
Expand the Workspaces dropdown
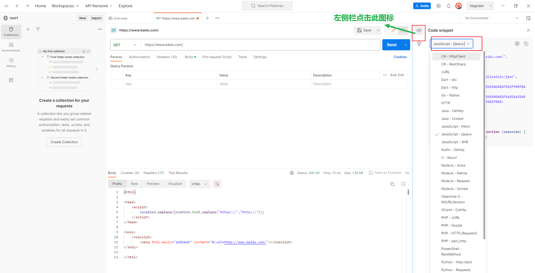(x=65, y=6)
